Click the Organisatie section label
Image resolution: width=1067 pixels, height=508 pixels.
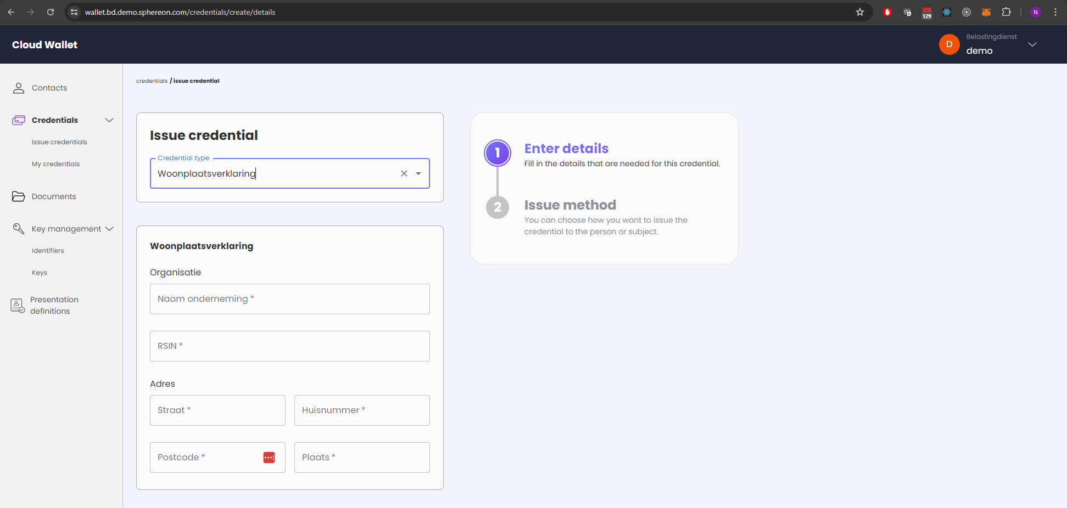click(175, 273)
